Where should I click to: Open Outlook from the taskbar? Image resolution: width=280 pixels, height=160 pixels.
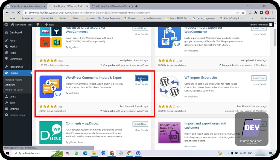(x=103, y=153)
